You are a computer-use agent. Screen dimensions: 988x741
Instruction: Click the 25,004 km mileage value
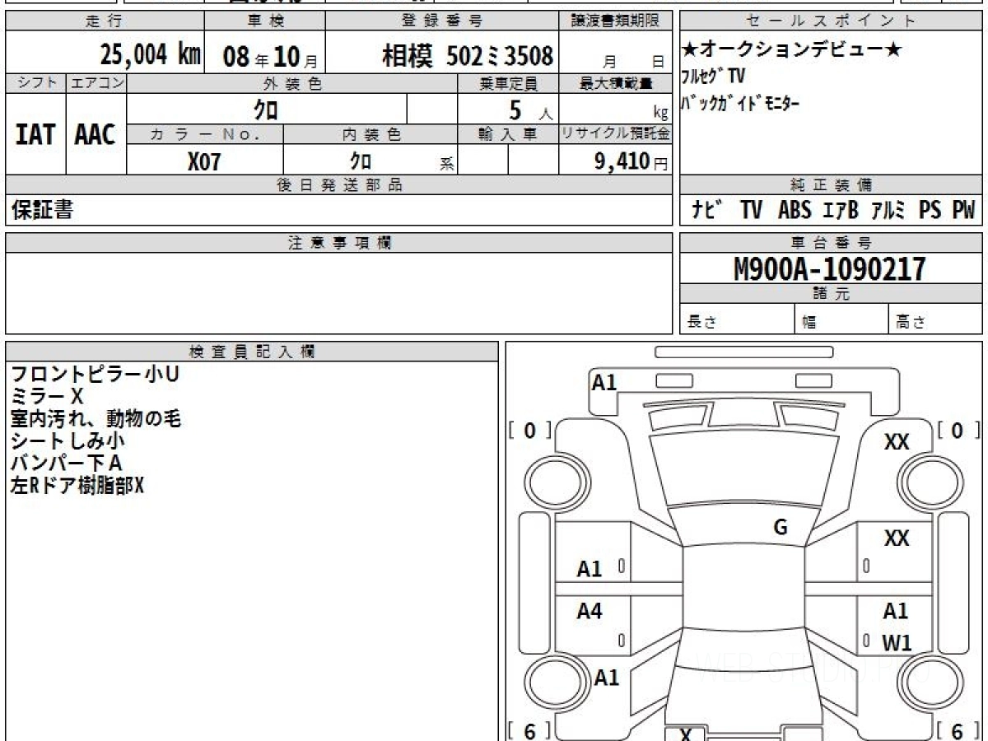(x=150, y=55)
